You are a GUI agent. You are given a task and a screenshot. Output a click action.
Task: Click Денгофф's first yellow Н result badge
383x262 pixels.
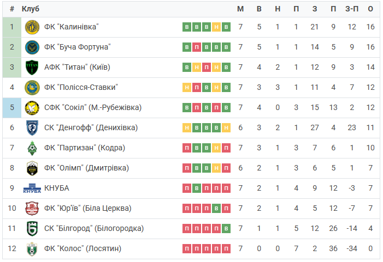187,128
